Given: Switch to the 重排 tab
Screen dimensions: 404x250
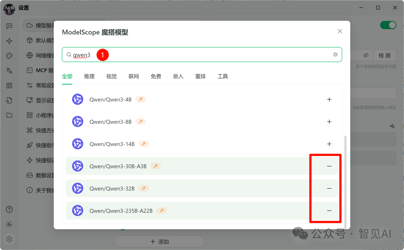Looking at the screenshot, I should pyautogui.click(x=200, y=76).
